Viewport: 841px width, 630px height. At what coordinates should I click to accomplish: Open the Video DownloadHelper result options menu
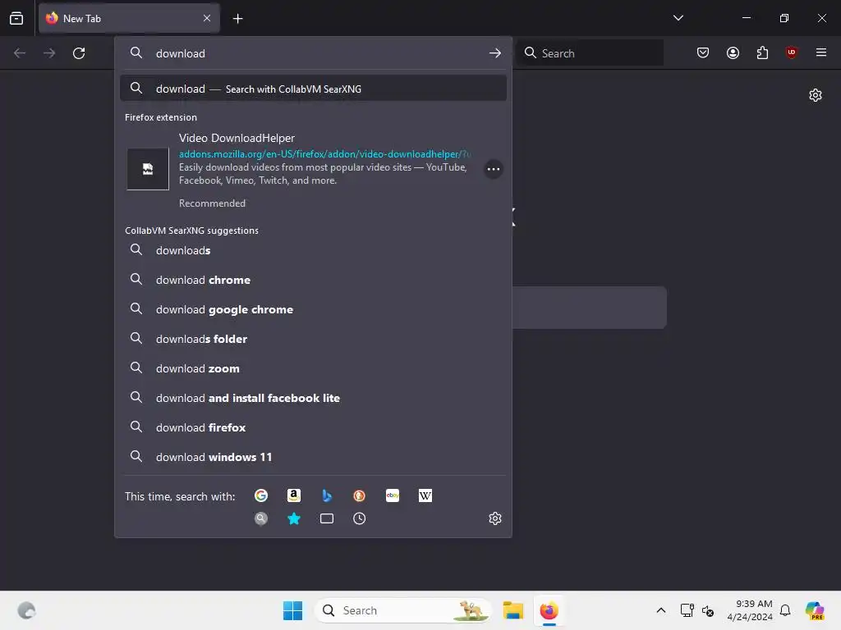click(x=493, y=169)
